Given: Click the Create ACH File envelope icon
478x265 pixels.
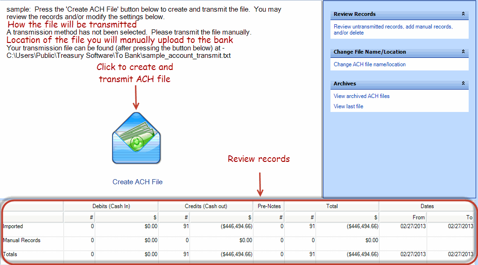Looking at the screenshot, I should [136, 138].
